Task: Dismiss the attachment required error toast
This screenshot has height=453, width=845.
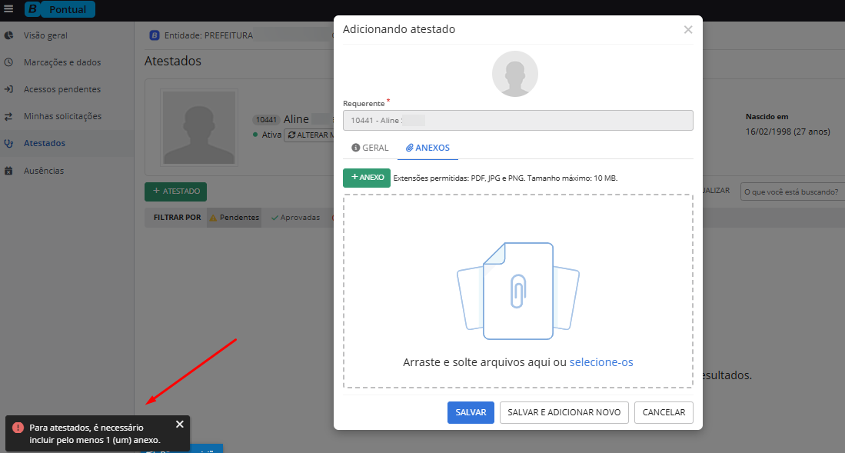Action: click(x=180, y=425)
